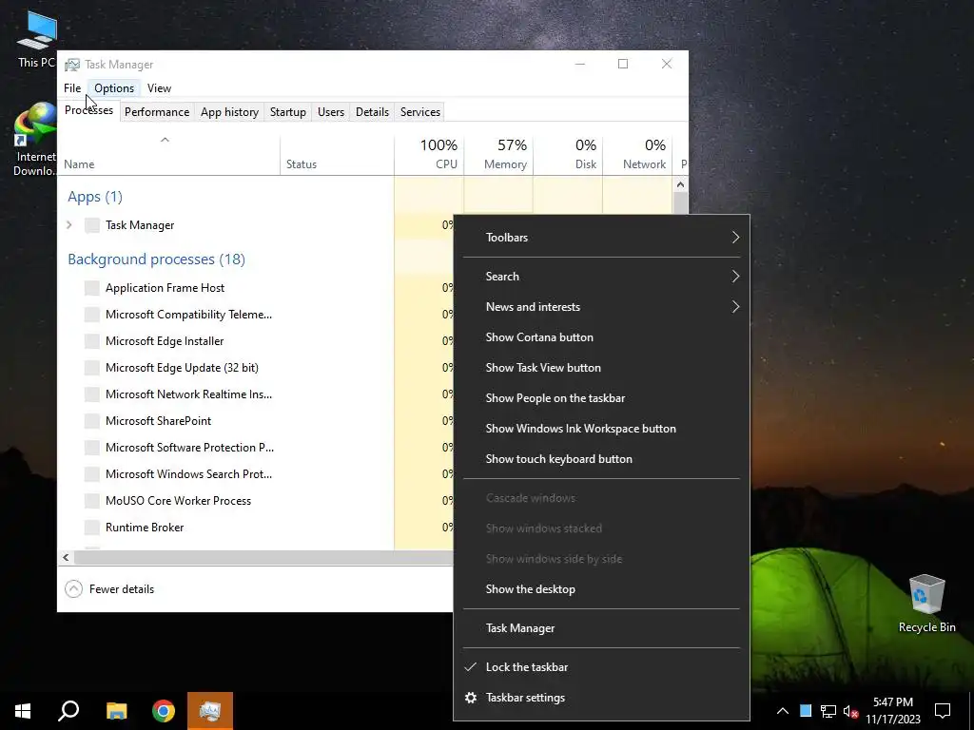This screenshot has width=974, height=730.
Task: Select the Processes tab
Action: tap(88, 110)
